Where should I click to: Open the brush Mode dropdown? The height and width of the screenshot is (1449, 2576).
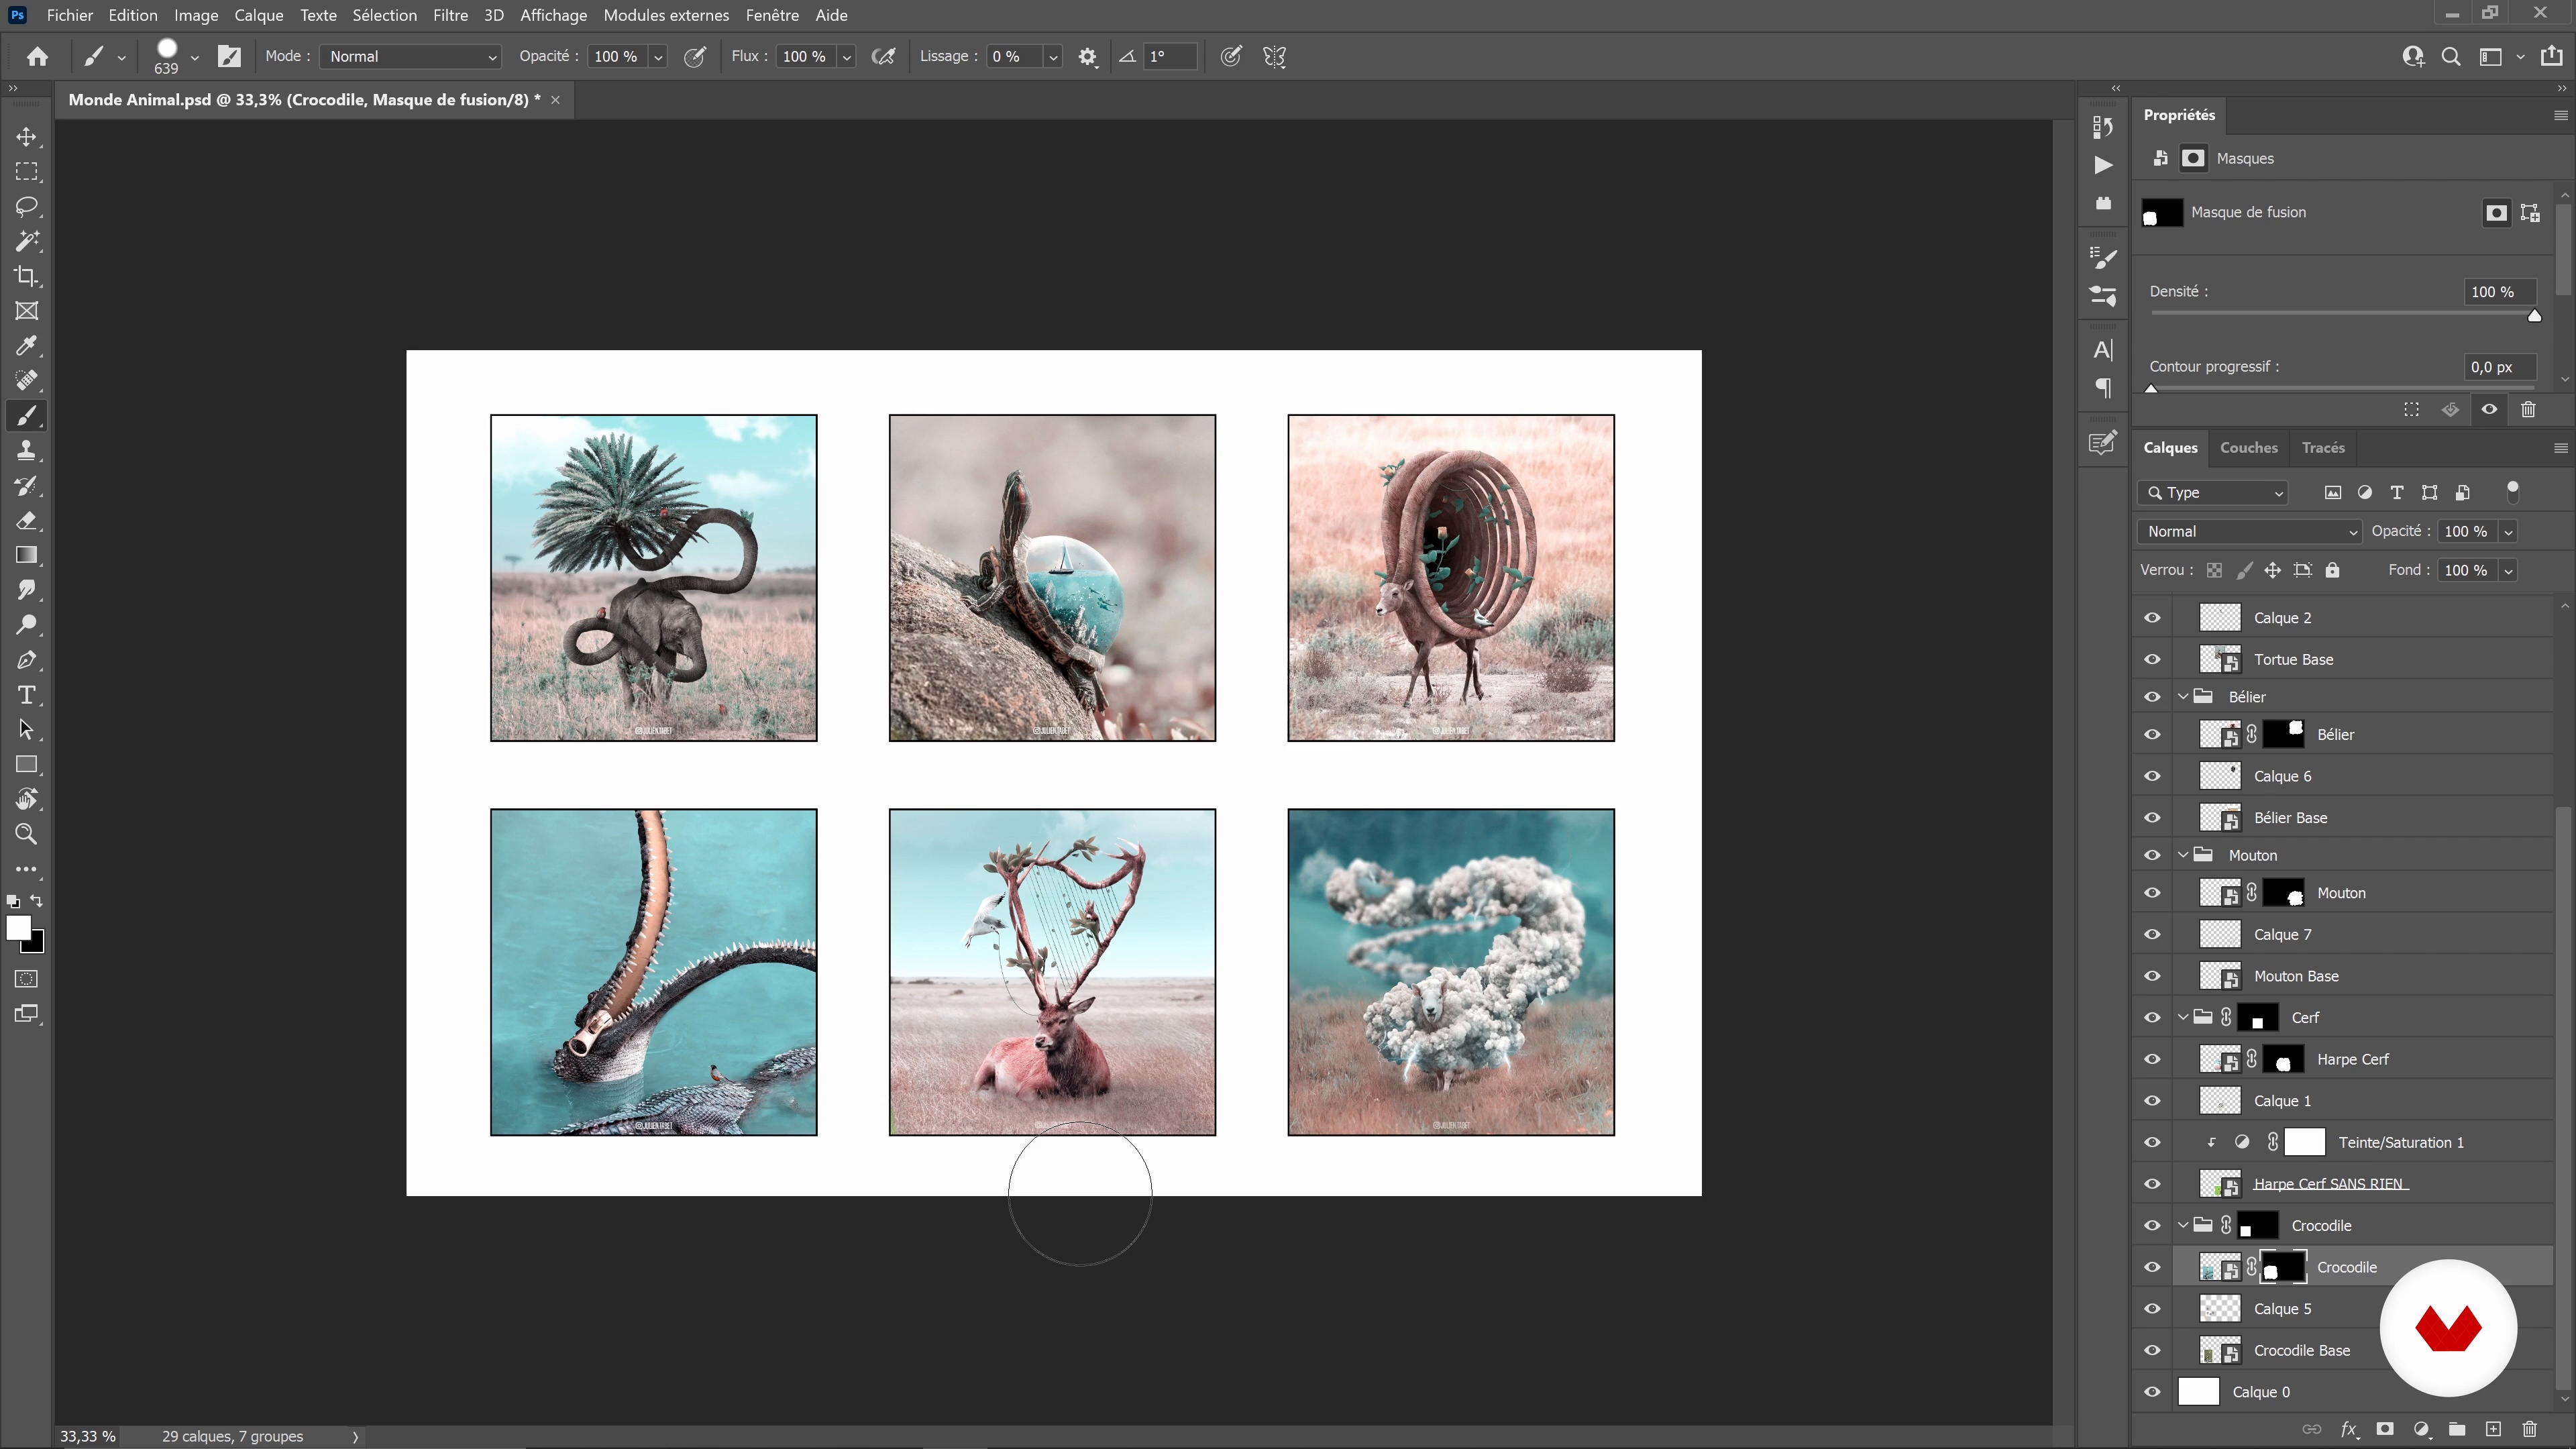(410, 57)
